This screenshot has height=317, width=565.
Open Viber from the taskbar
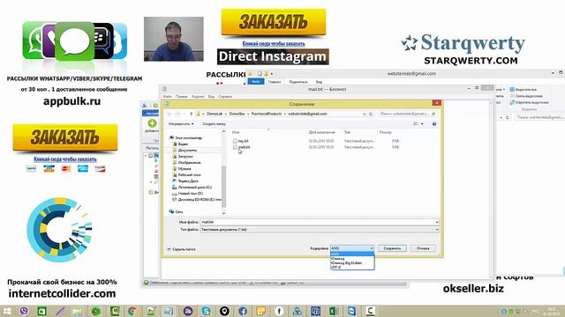tap(24, 311)
